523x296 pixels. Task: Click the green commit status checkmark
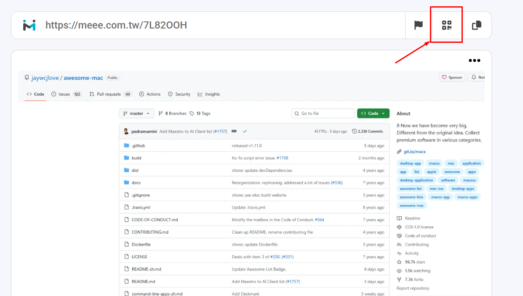pos(245,131)
